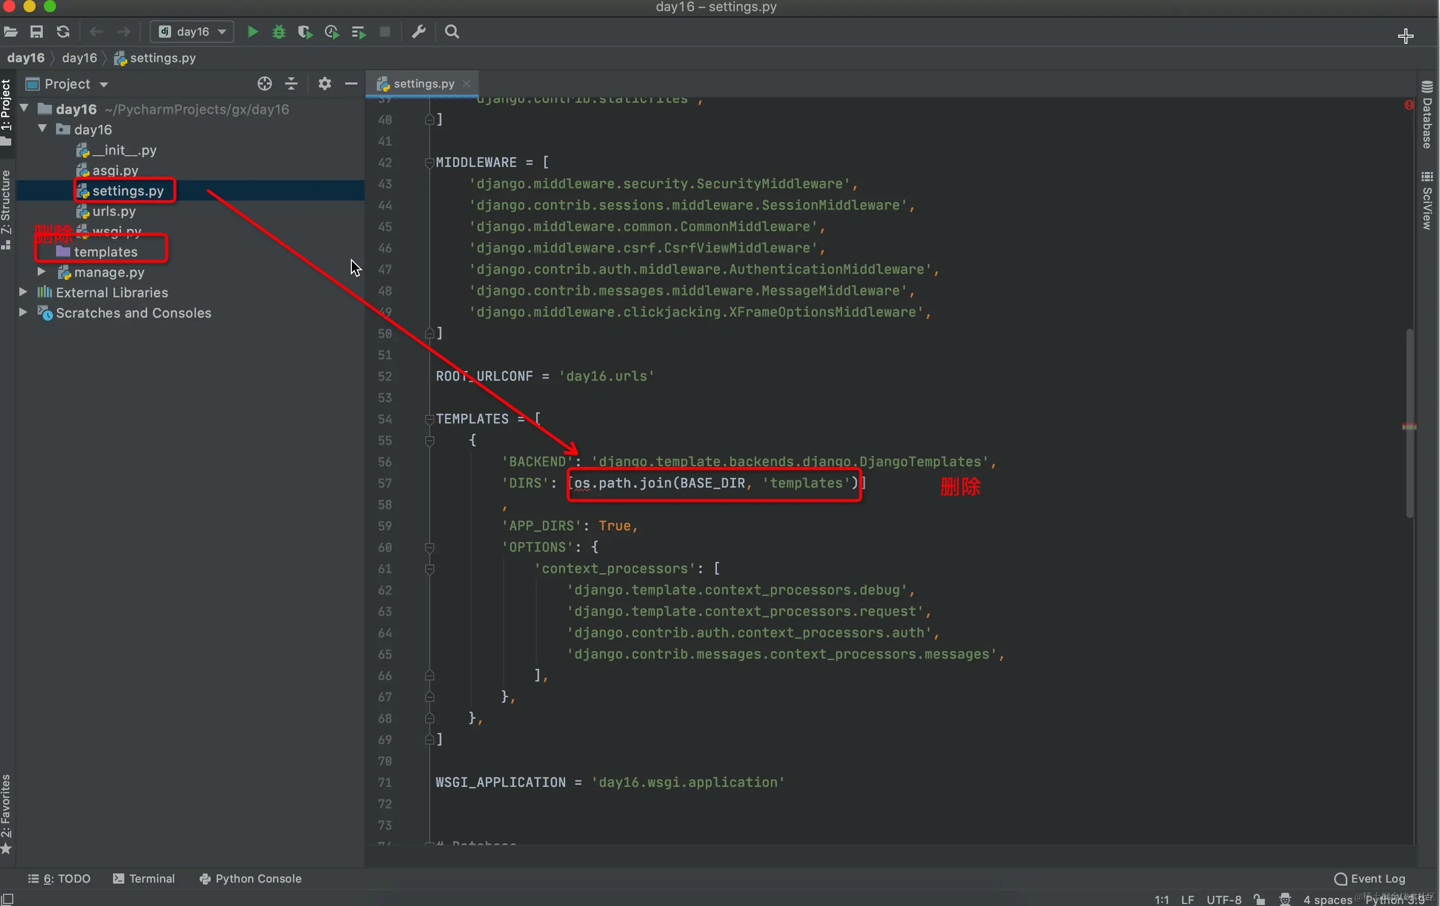This screenshot has height=906, width=1440.
Task: Run with coverage icon
Action: 305,32
